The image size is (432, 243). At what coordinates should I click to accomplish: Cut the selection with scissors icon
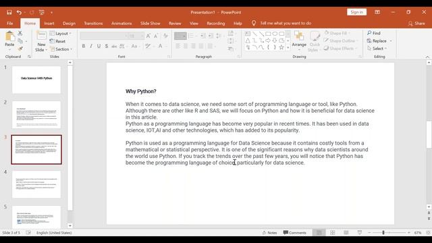coord(20,33)
